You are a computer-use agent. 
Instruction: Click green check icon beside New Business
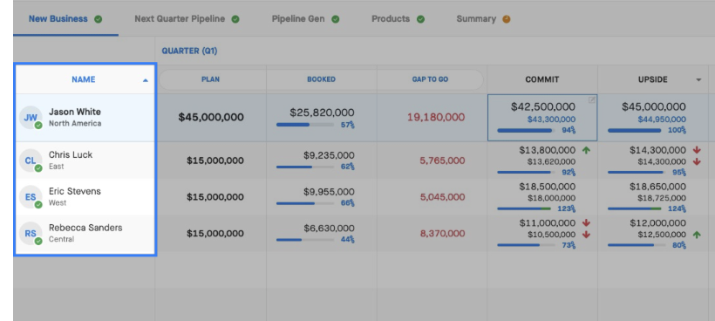pos(98,19)
